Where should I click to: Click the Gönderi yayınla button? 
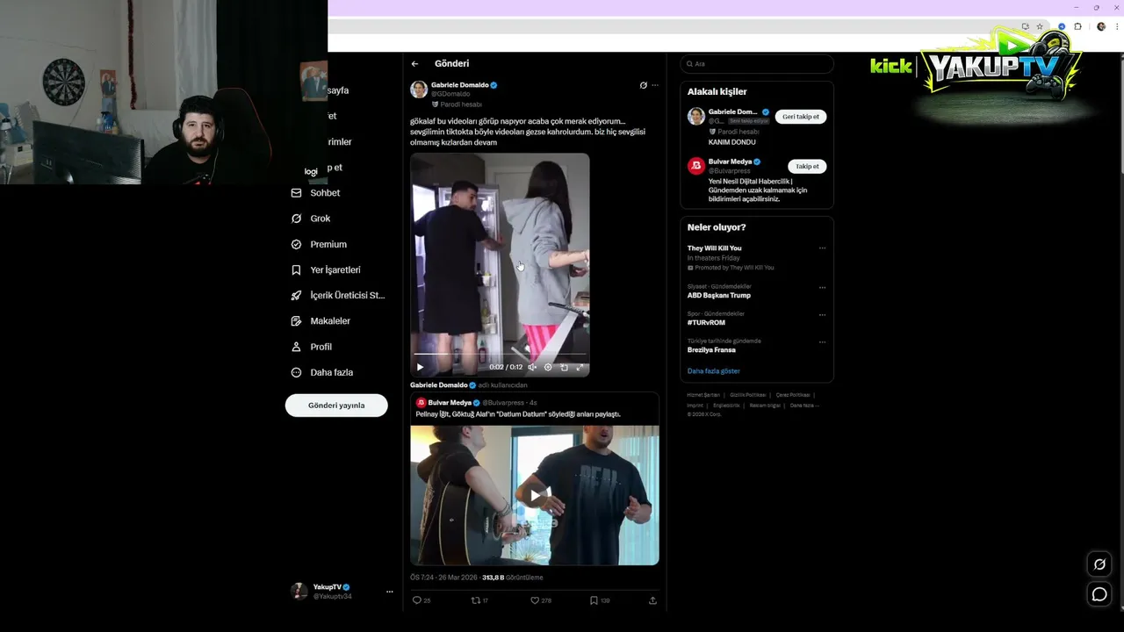(336, 406)
